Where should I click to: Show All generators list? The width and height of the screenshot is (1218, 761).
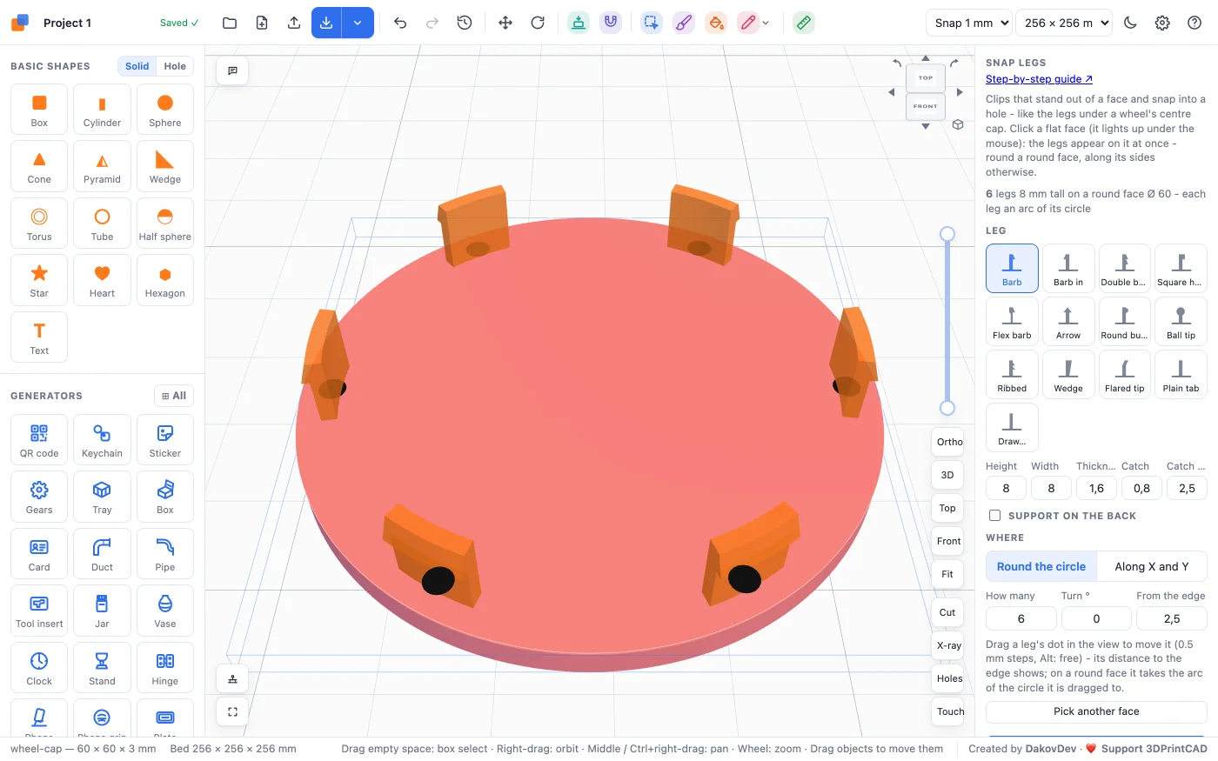tap(174, 396)
